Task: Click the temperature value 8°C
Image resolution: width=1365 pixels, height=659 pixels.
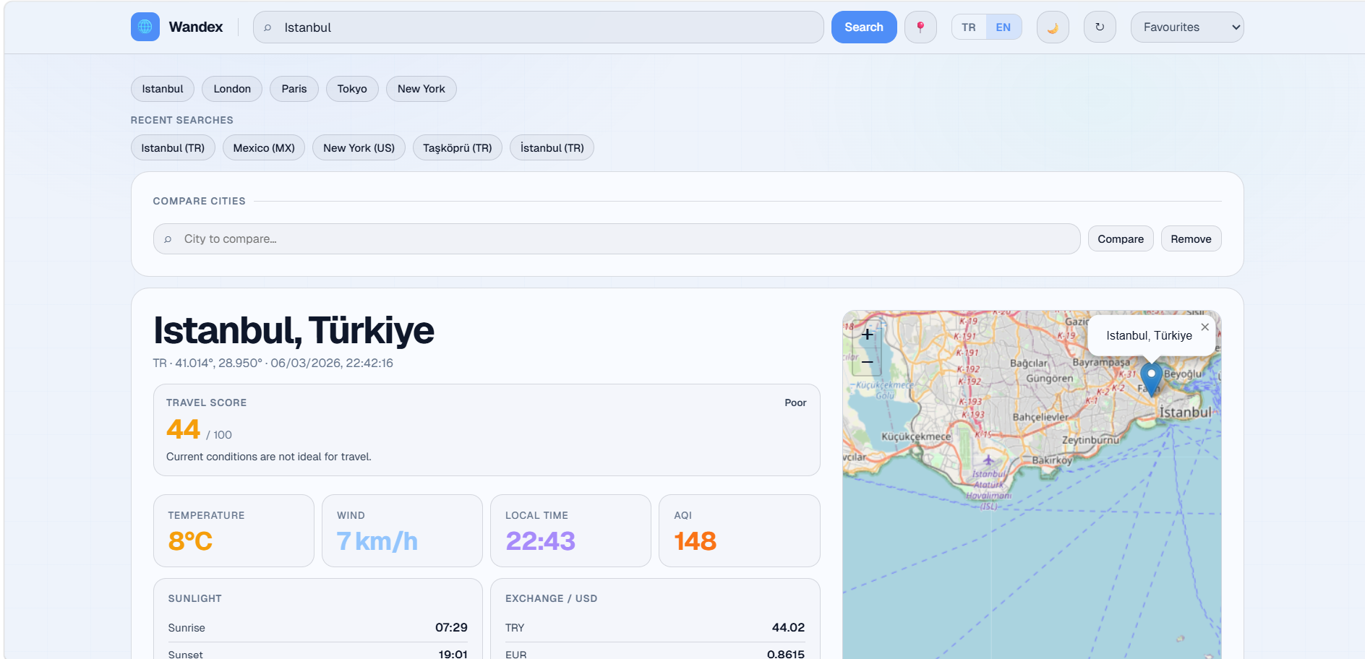Action: point(190,541)
